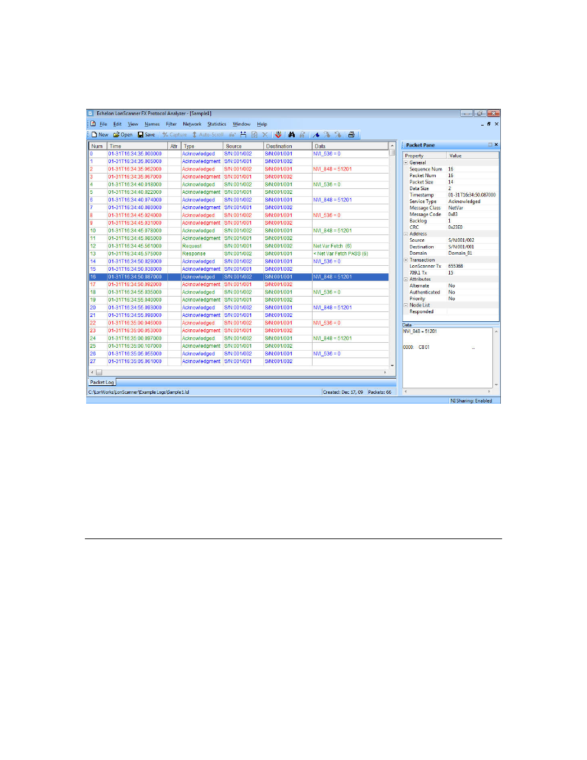Image resolution: width=587 pixels, height=760 pixels.
Task: Select packet row number 16
Action: click(239, 277)
